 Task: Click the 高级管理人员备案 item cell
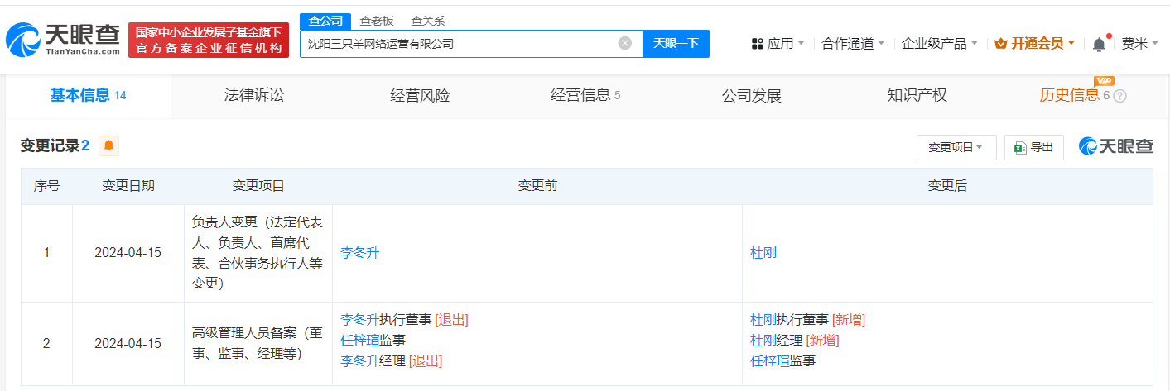click(x=258, y=343)
